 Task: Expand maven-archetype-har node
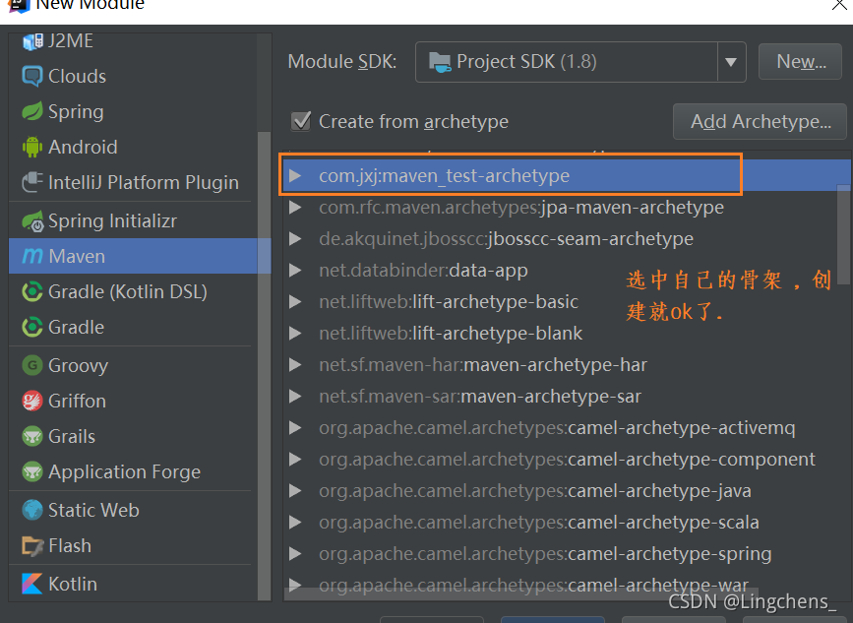tap(295, 364)
